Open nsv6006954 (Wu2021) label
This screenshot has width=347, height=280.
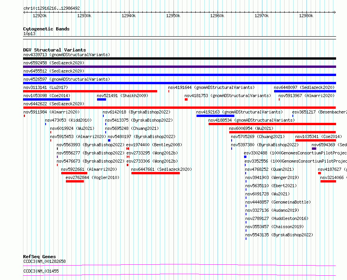[x=251, y=128]
